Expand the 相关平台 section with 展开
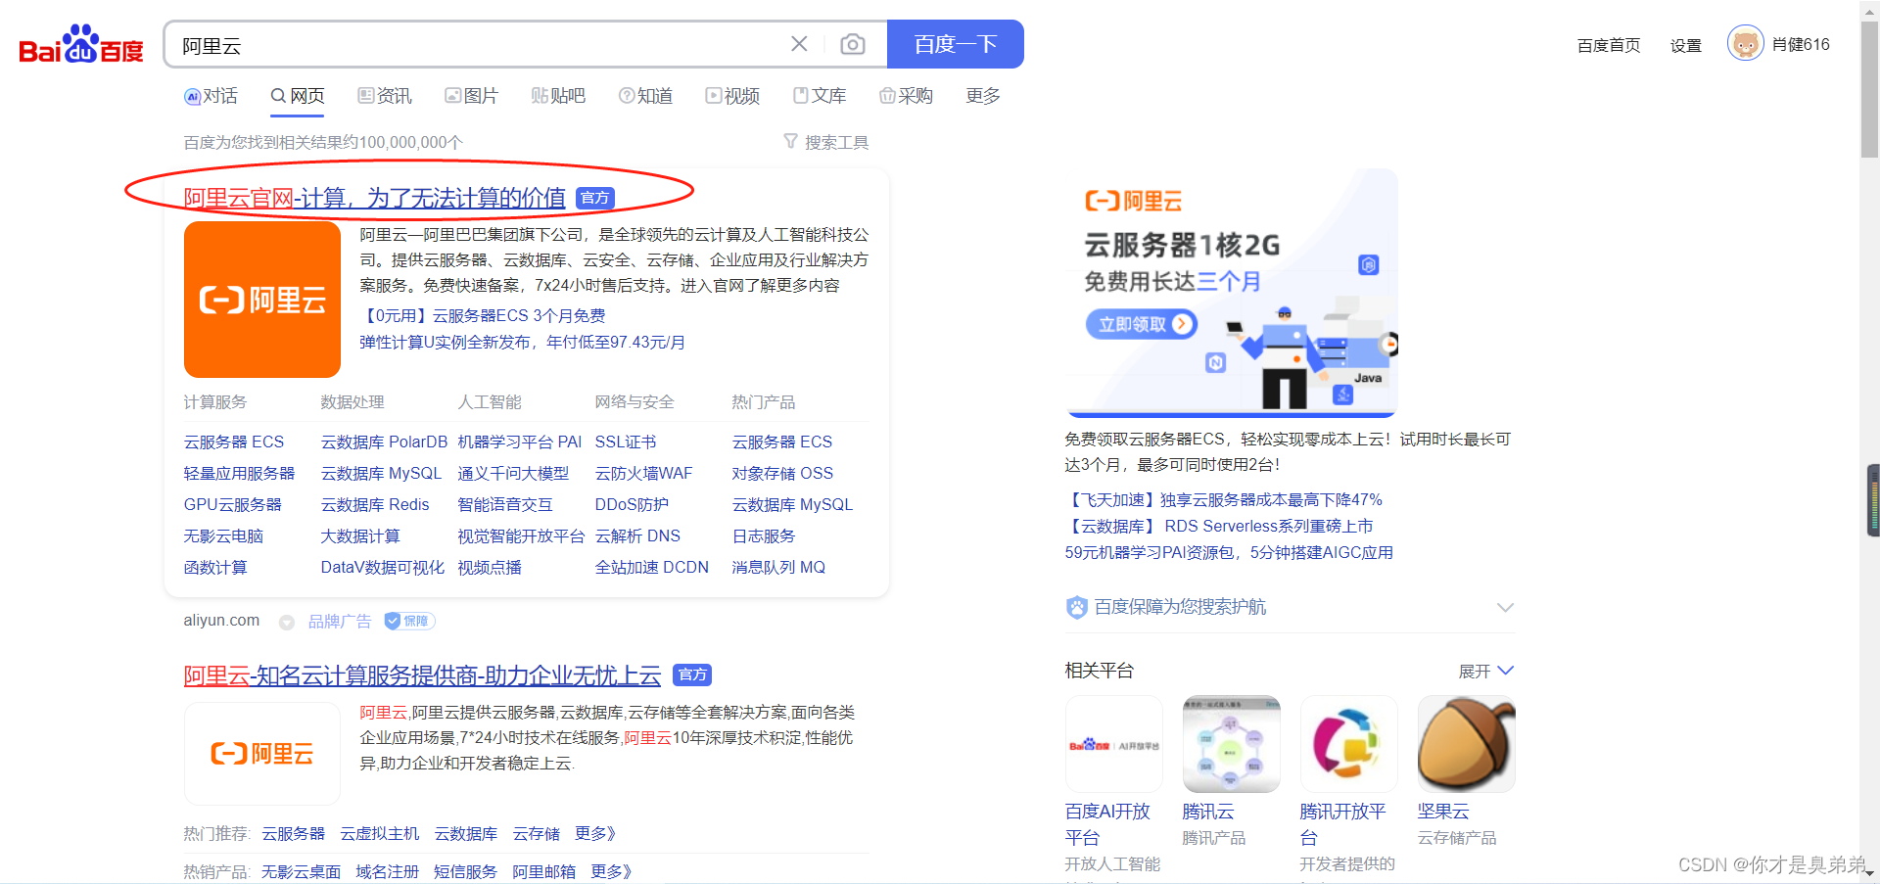 click(x=1486, y=671)
